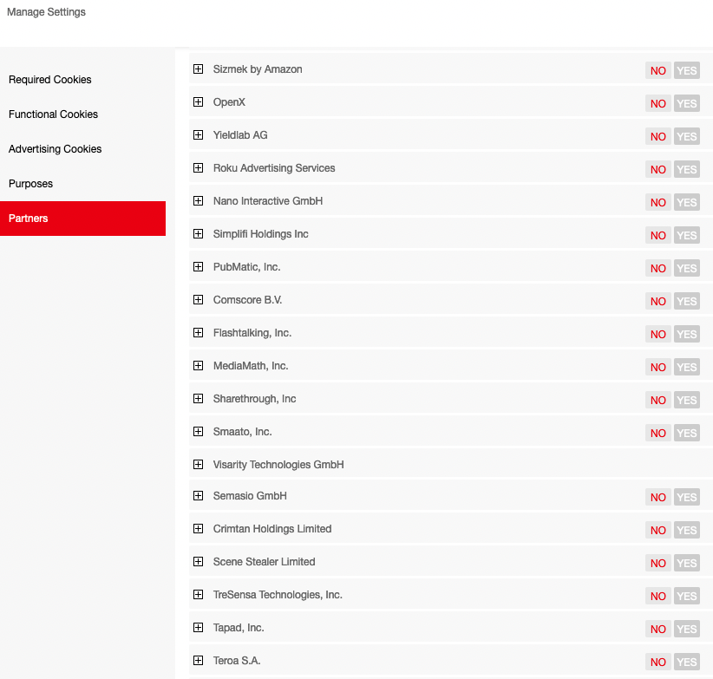Viewport: 713px width, 679px height.
Task: Expand the OpenX partner details
Action: pyautogui.click(x=198, y=102)
